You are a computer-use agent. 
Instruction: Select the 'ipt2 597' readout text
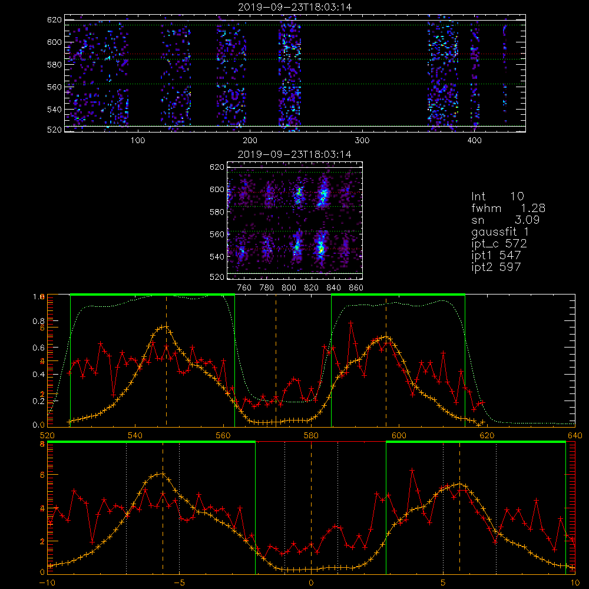pos(496,267)
